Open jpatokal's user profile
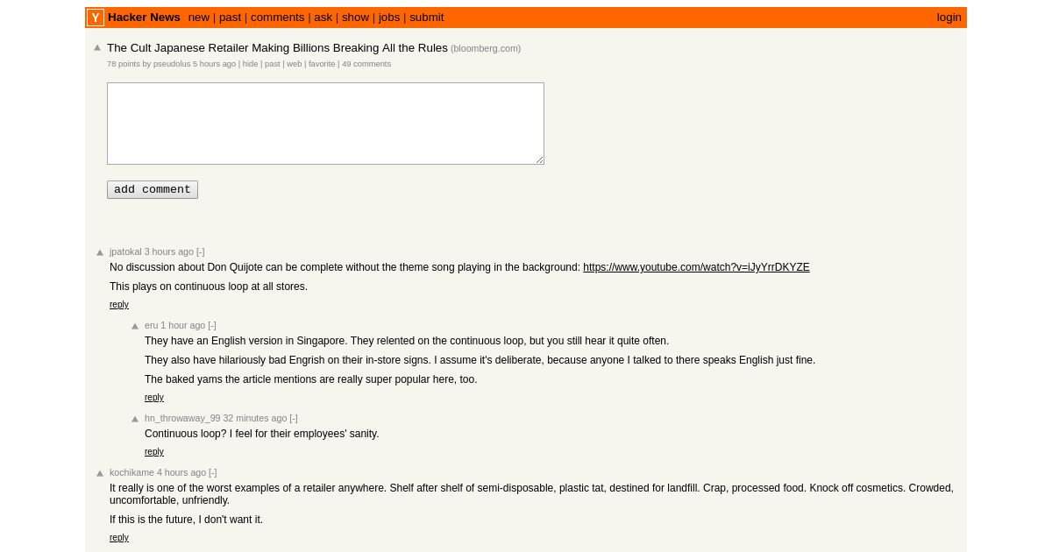Image resolution: width=1052 pixels, height=552 pixels. pyautogui.click(x=125, y=251)
